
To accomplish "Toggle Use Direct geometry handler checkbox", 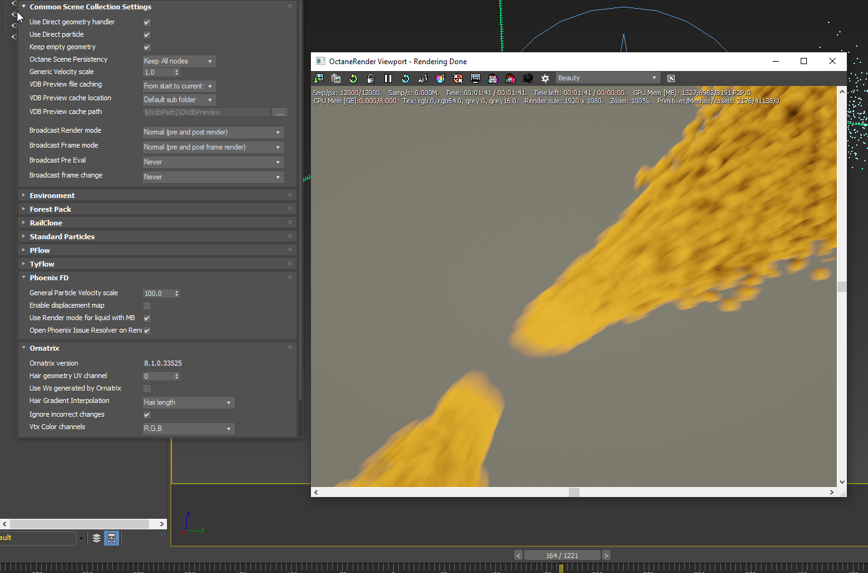I will click(147, 22).
